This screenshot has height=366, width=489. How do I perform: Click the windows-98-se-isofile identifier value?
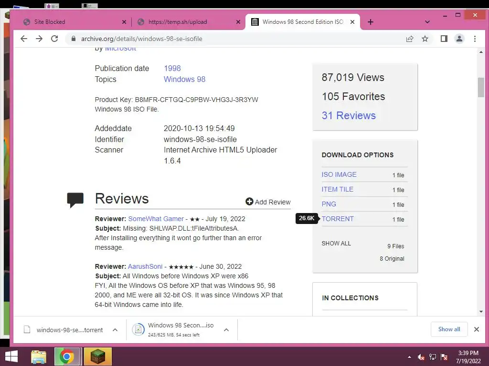point(200,139)
